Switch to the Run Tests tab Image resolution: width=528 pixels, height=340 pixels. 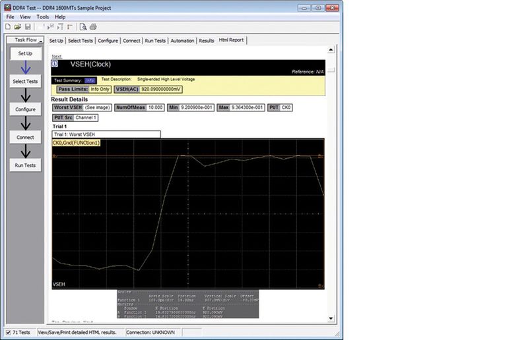(x=155, y=41)
